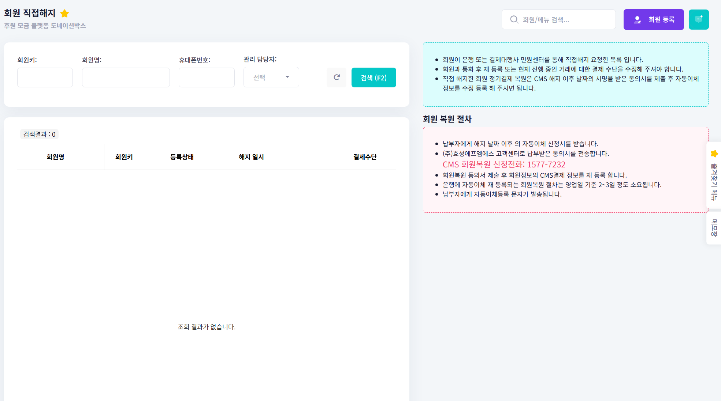The image size is (721, 401).
Task: Click the 회원 직접해지 page title
Action: tap(30, 13)
